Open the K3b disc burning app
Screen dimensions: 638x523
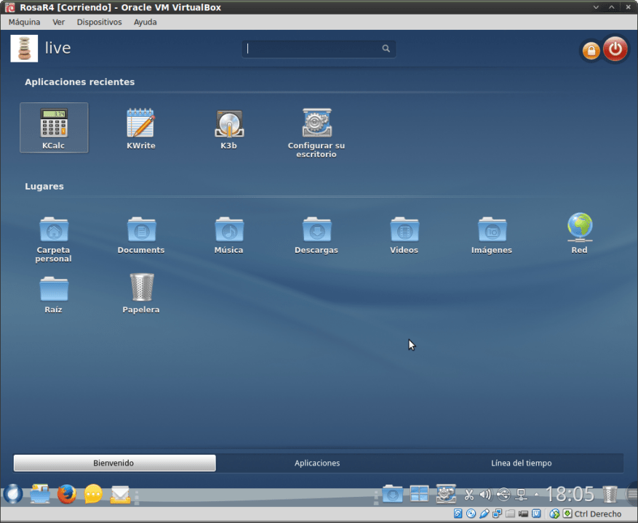228,126
